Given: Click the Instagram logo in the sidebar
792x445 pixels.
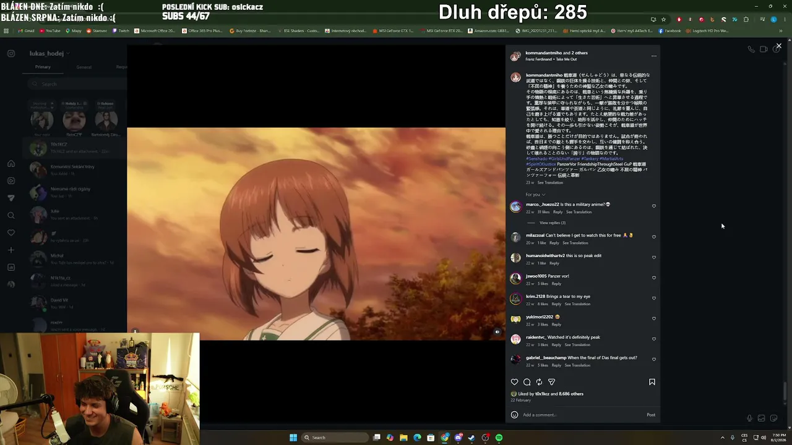Looking at the screenshot, I should point(11,54).
